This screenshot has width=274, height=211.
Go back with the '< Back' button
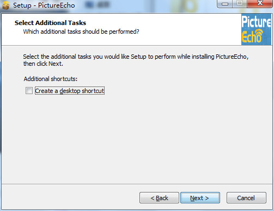pyautogui.click(x=159, y=198)
